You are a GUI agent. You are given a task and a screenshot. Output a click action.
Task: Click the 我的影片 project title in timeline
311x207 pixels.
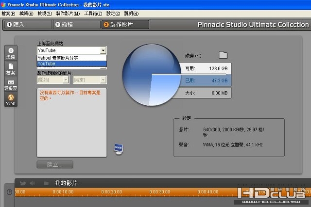66,183
